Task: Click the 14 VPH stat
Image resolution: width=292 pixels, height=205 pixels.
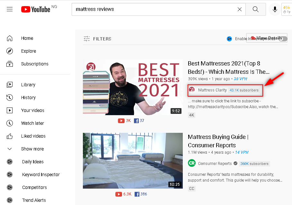Action: (x=242, y=152)
